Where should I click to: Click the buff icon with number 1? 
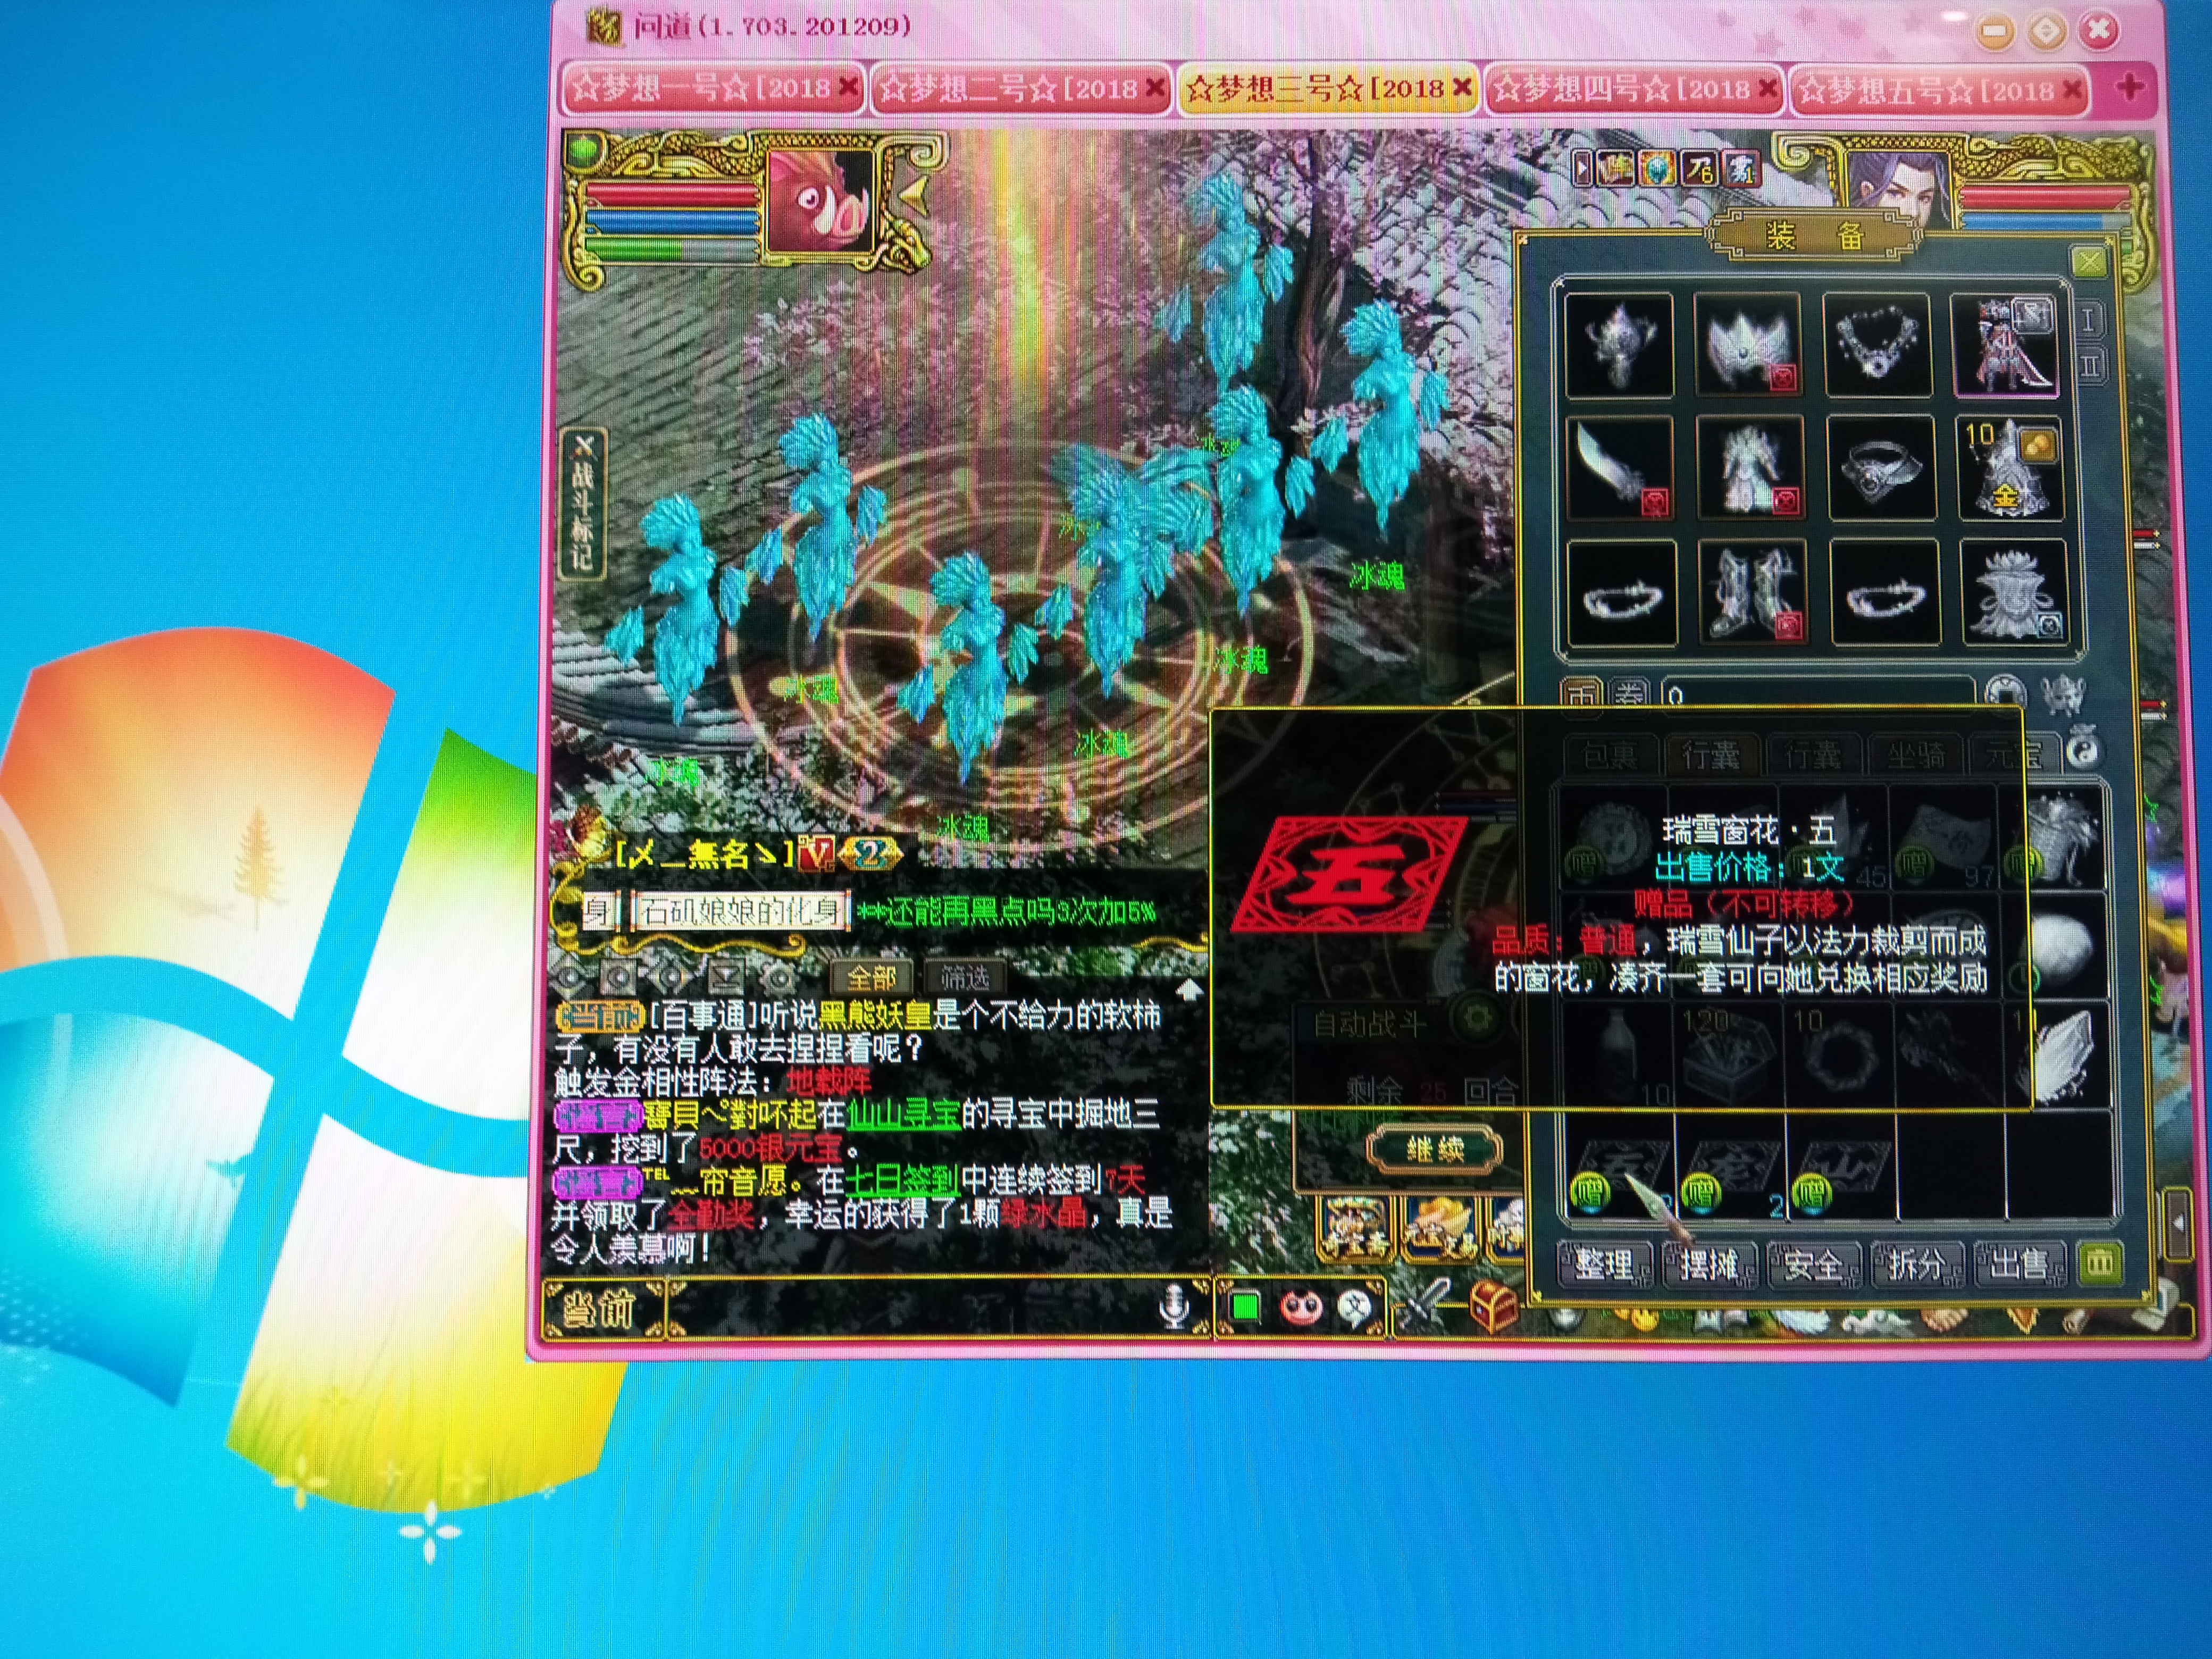click(x=1741, y=169)
